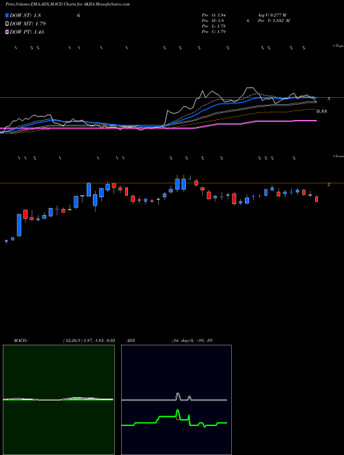Screen dimensions: 344x455
Task: Select the 'Pre V: 1.332 M' value
Action: coord(273,21)
